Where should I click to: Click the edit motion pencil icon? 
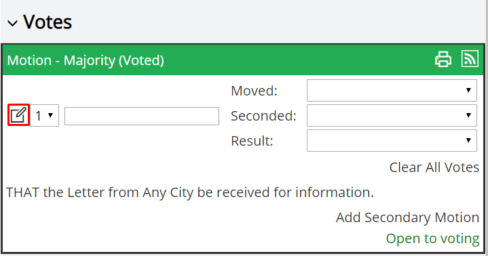pyautogui.click(x=18, y=115)
